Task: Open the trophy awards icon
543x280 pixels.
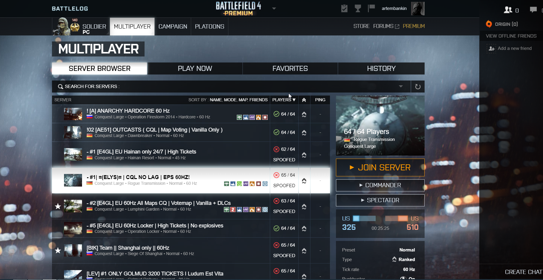Action: 358,8
